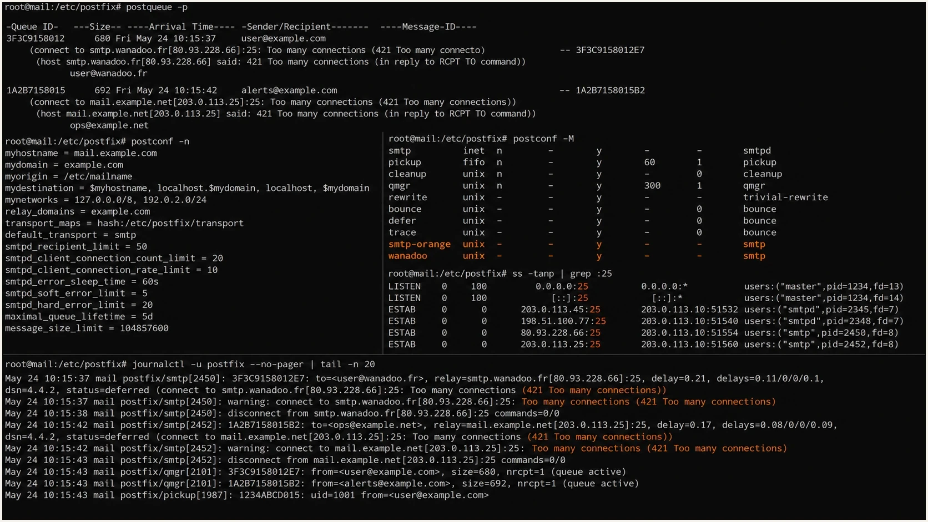Click the orange wanadoo service entry
Screen dimensions: 928x522
(407, 256)
